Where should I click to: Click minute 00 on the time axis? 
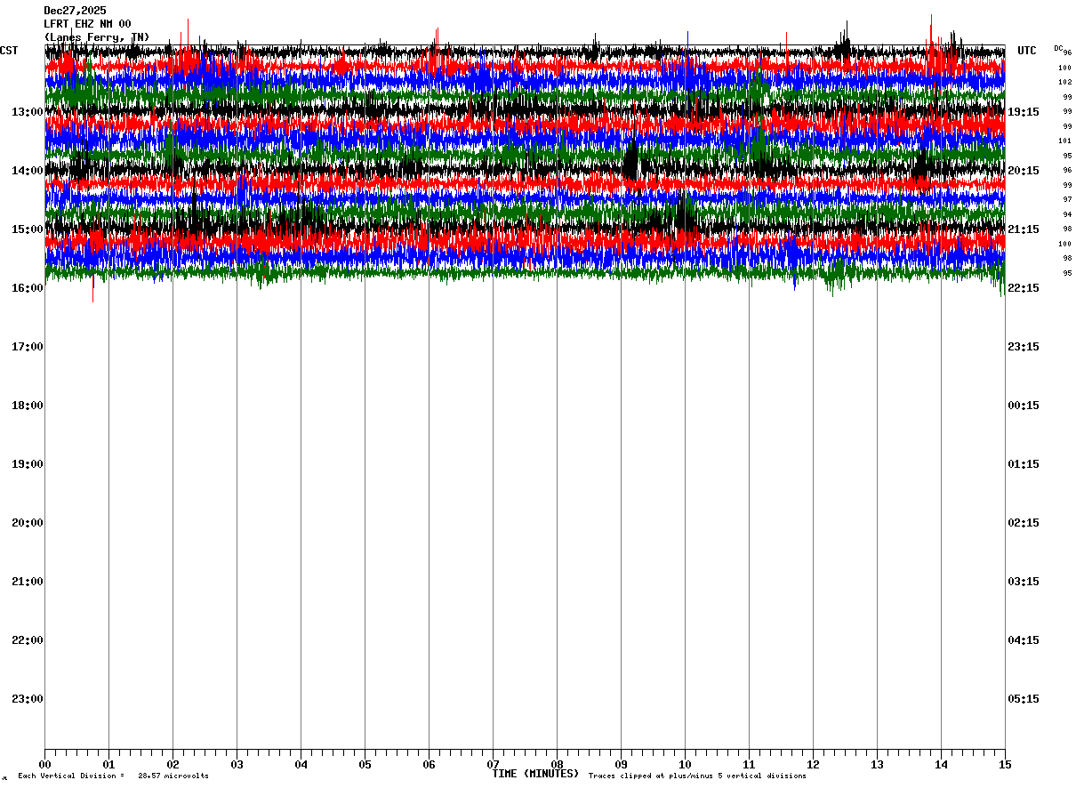point(44,764)
